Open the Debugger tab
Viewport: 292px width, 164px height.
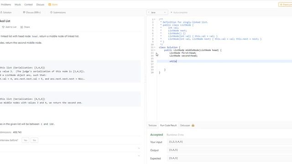pos(185,126)
